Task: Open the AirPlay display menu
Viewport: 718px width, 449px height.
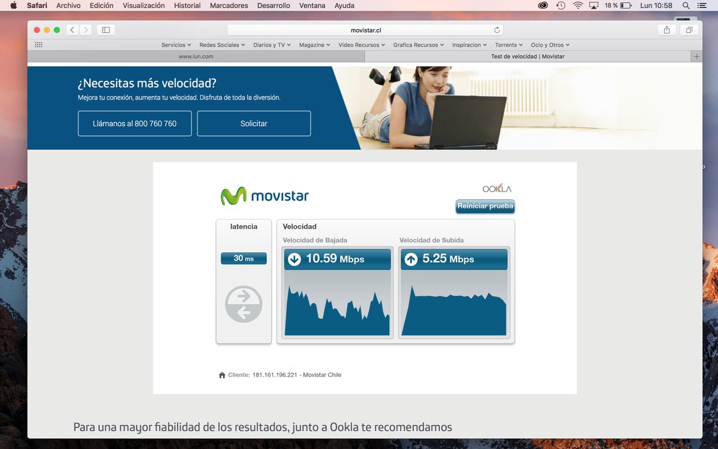Action: pyautogui.click(x=594, y=5)
